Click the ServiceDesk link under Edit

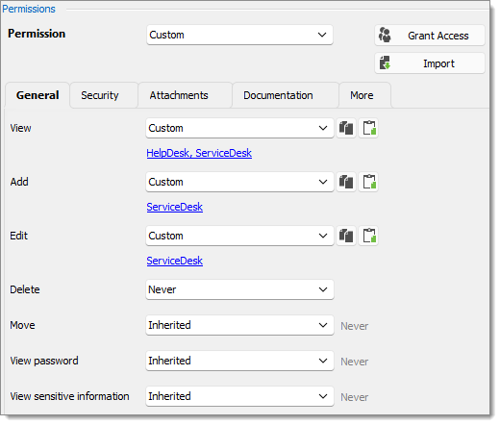[175, 261]
